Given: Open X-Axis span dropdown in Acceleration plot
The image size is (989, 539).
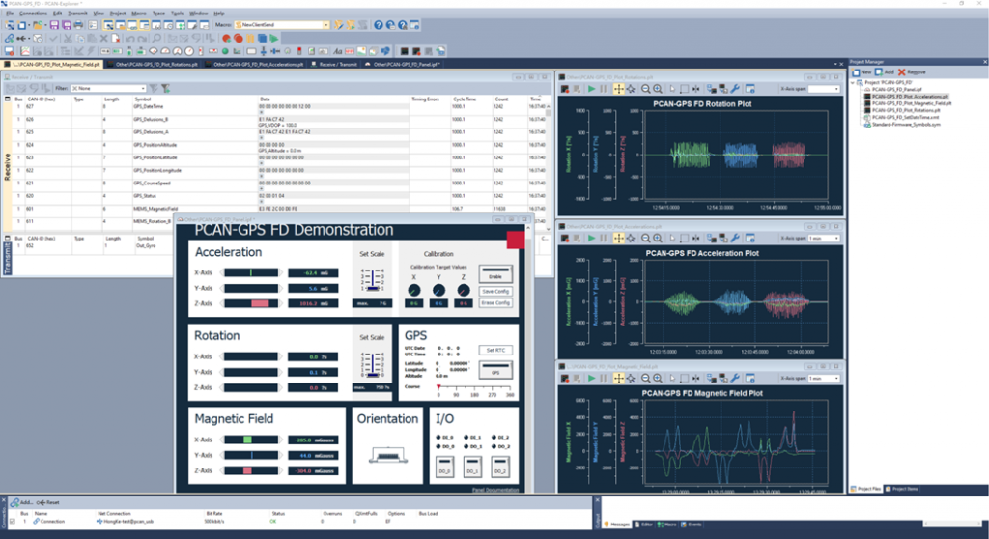Looking at the screenshot, I should (825, 238).
